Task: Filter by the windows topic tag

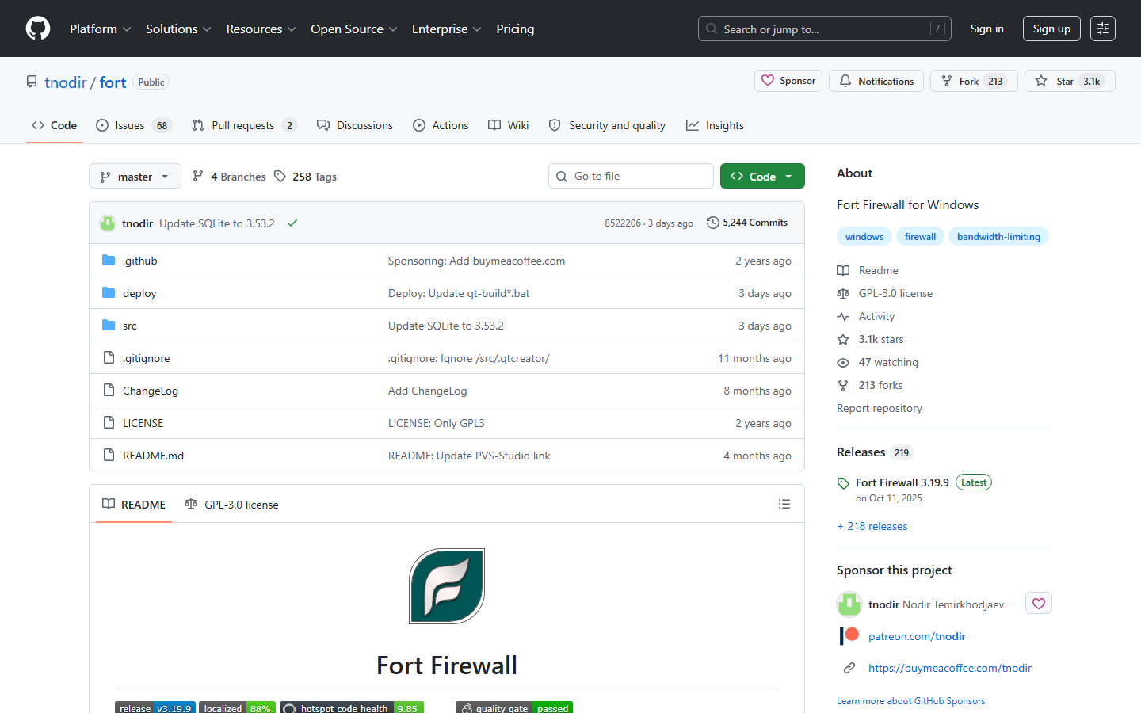Action: point(864,236)
